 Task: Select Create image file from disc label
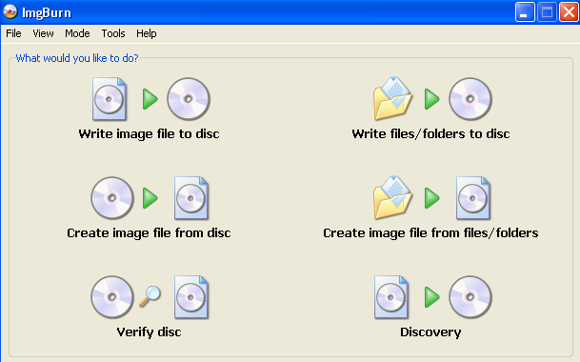tap(150, 232)
